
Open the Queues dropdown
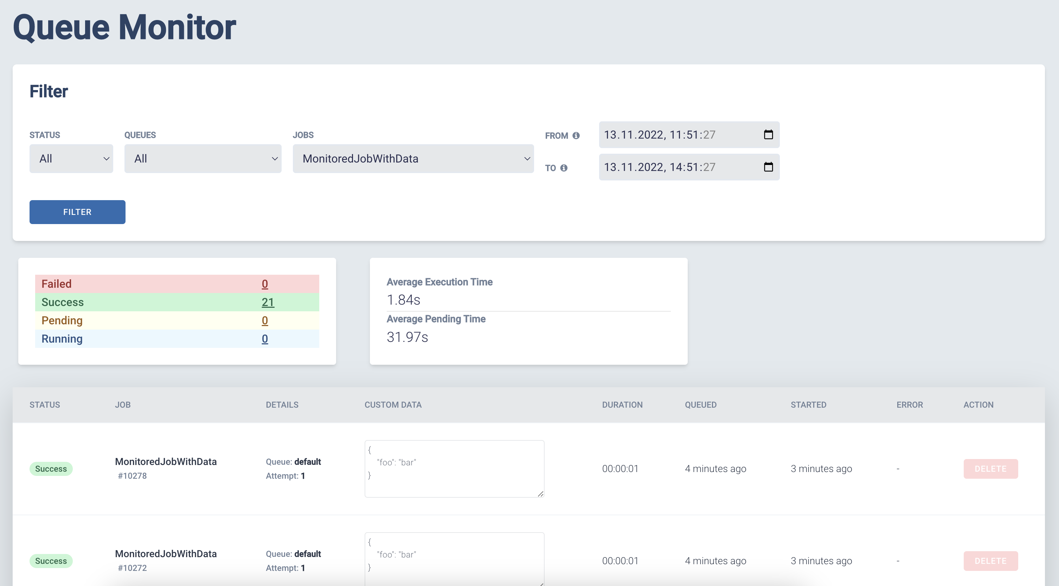pyautogui.click(x=203, y=159)
